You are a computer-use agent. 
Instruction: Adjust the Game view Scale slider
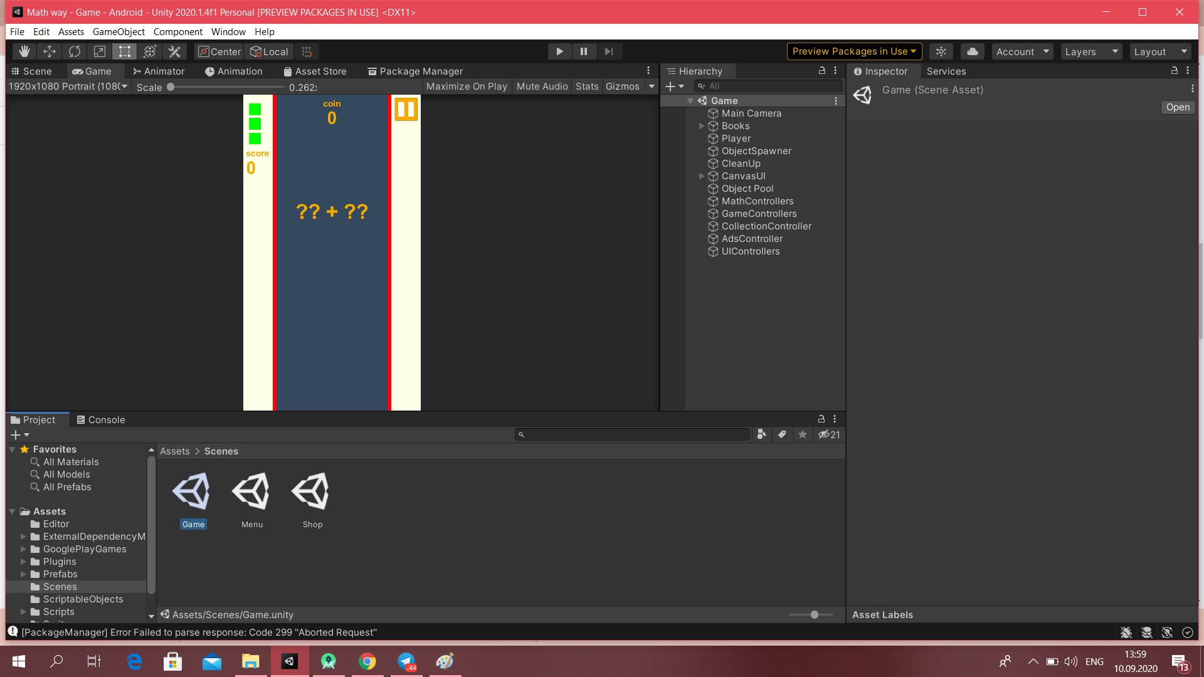[171, 87]
